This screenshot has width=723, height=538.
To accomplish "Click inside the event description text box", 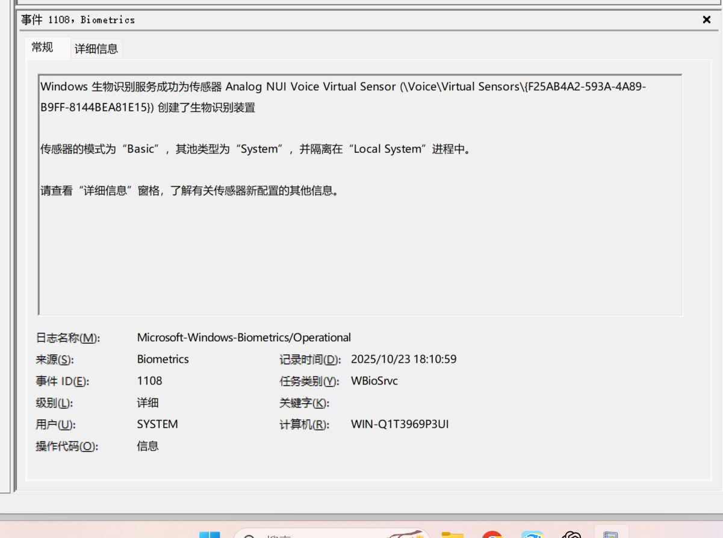I will [360, 194].
